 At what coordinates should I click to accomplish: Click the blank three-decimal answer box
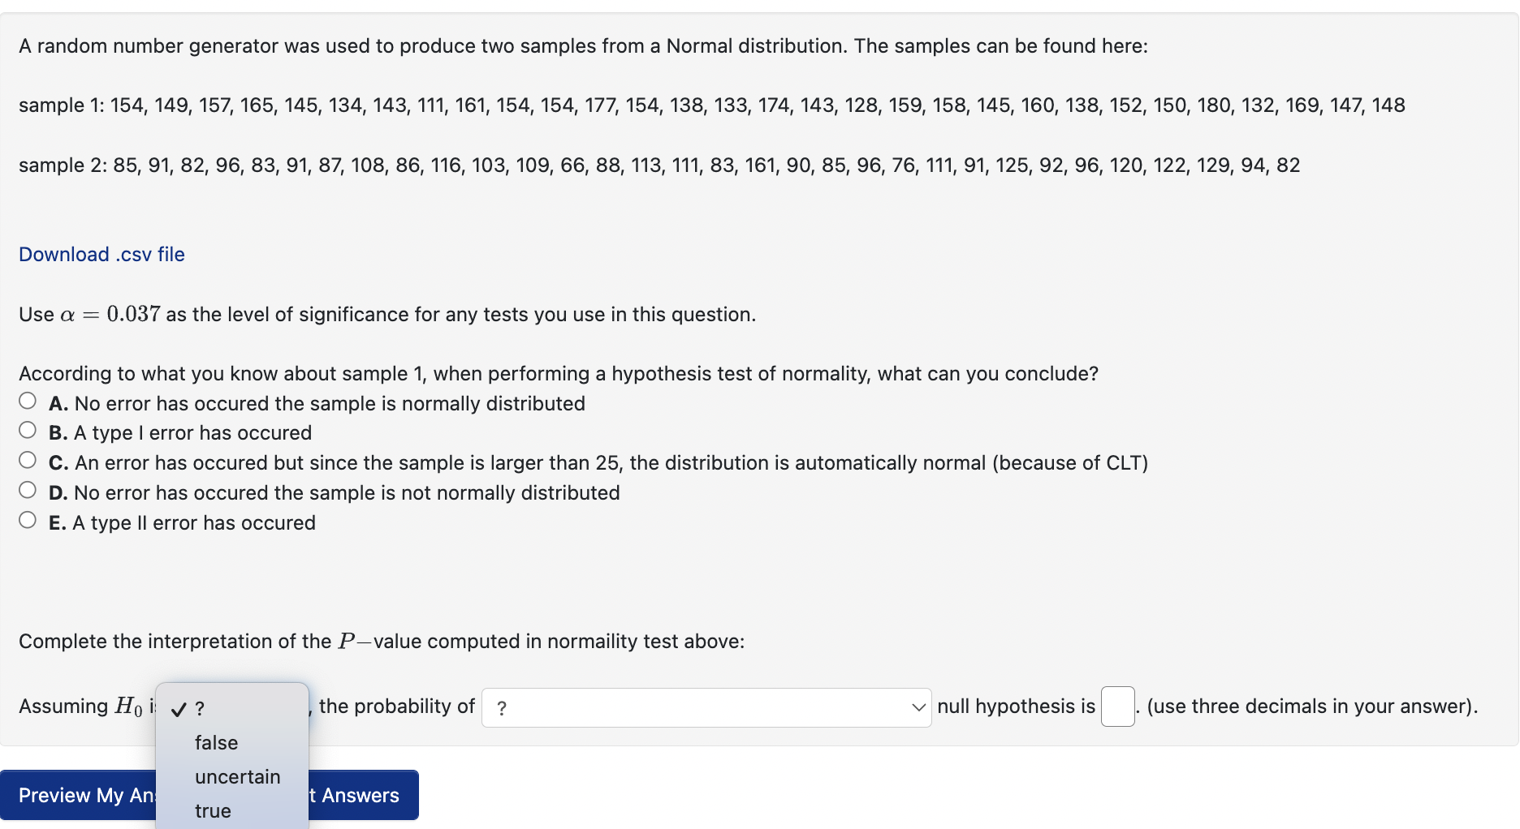point(1116,706)
